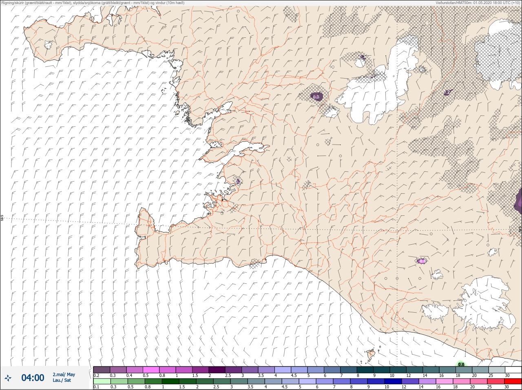Click the '6.41' latitude label at left edge
The image size is (522, 390).
[2, 218]
